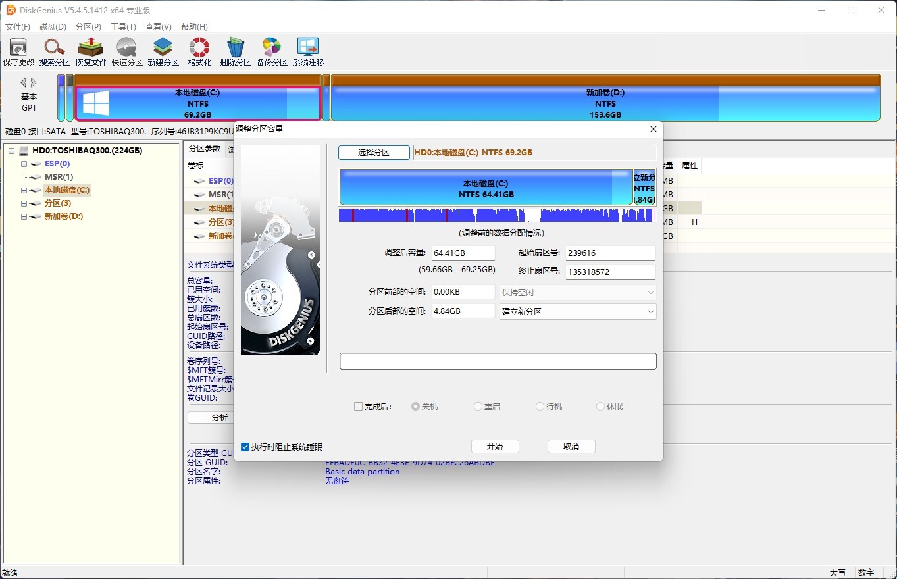Image resolution: width=897 pixels, height=579 pixels.
Task: Click the Save Changes (保存更改) toolbar icon
Action: click(x=18, y=52)
